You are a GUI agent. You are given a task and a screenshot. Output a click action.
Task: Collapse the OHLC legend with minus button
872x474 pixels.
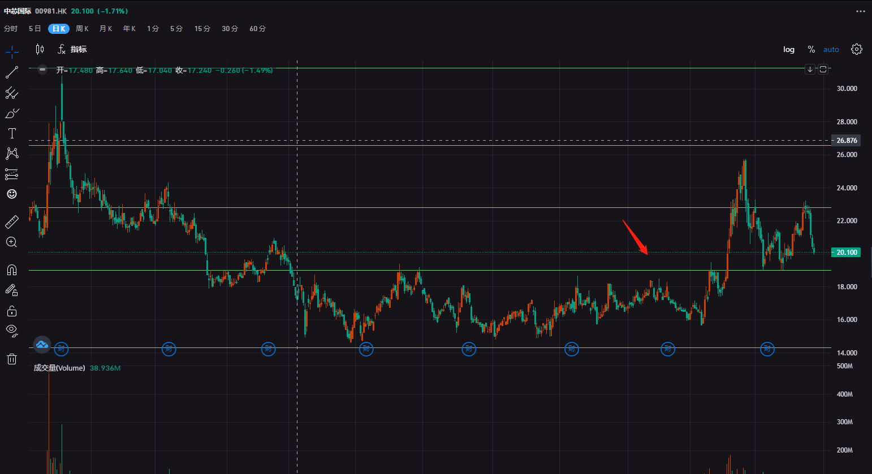[x=42, y=69]
